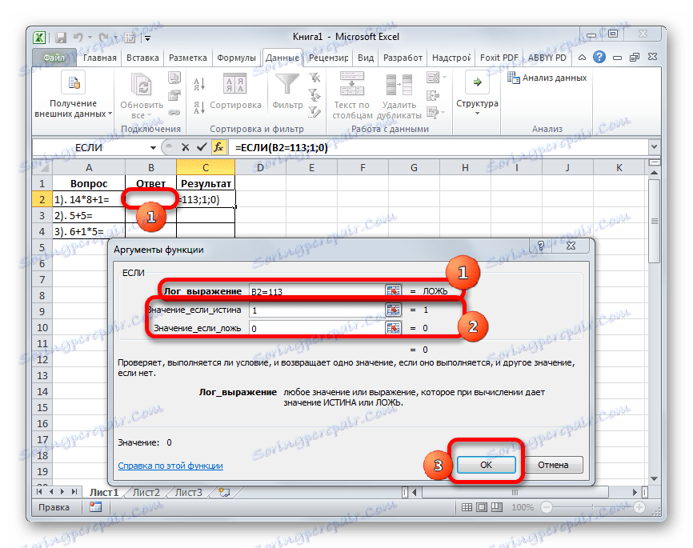Switch to Page Break Preview icon
693x548 pixels.
click(x=497, y=507)
